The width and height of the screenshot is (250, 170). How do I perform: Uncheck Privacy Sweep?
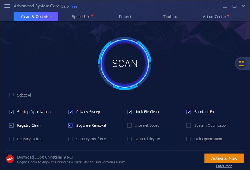71,112
